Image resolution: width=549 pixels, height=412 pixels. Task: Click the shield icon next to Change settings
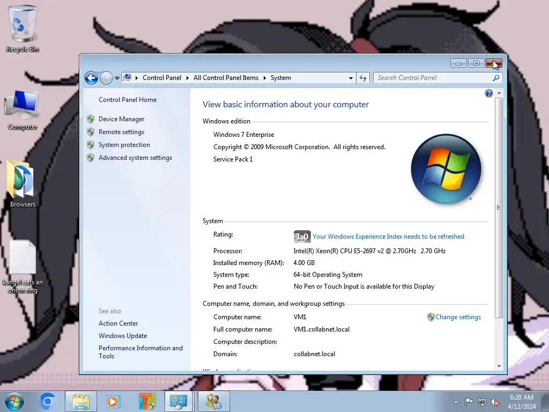tap(431, 317)
